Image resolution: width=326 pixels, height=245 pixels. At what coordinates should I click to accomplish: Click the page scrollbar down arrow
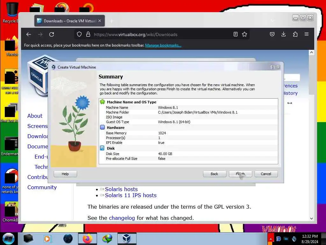coord(311,218)
